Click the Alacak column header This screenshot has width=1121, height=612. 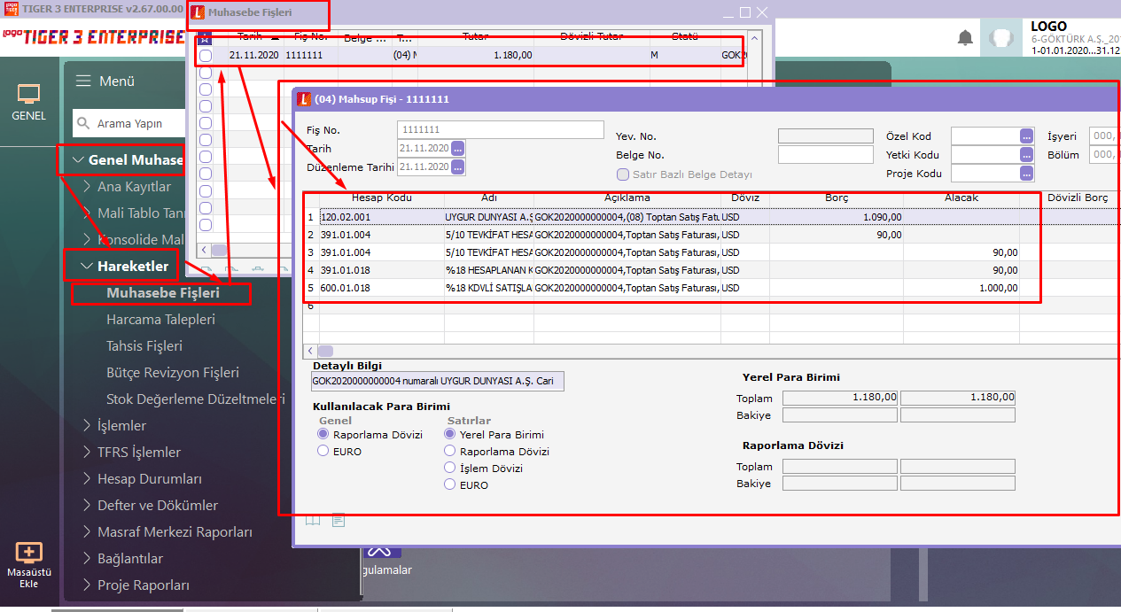[961, 198]
